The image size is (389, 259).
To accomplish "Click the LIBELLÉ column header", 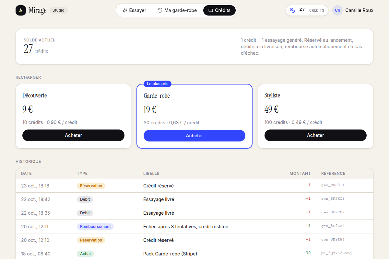I will (x=151, y=174).
